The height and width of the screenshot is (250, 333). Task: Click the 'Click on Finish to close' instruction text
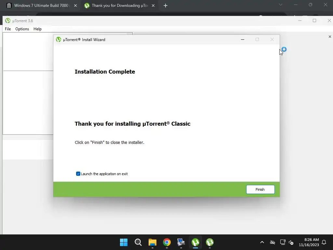[x=110, y=143]
